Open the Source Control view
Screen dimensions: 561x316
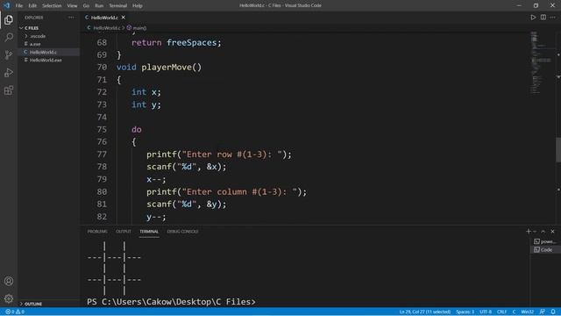click(9, 54)
